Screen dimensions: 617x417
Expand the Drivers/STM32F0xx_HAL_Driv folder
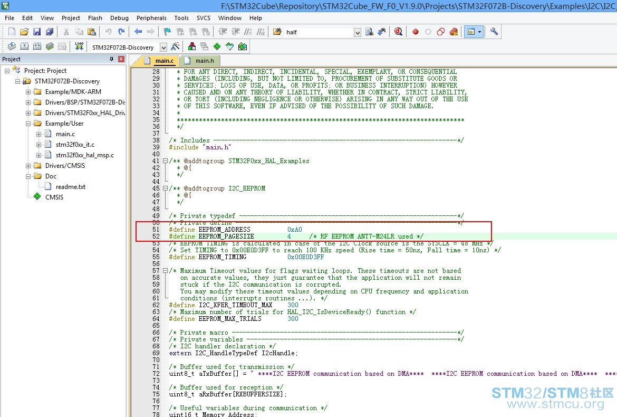[28, 113]
